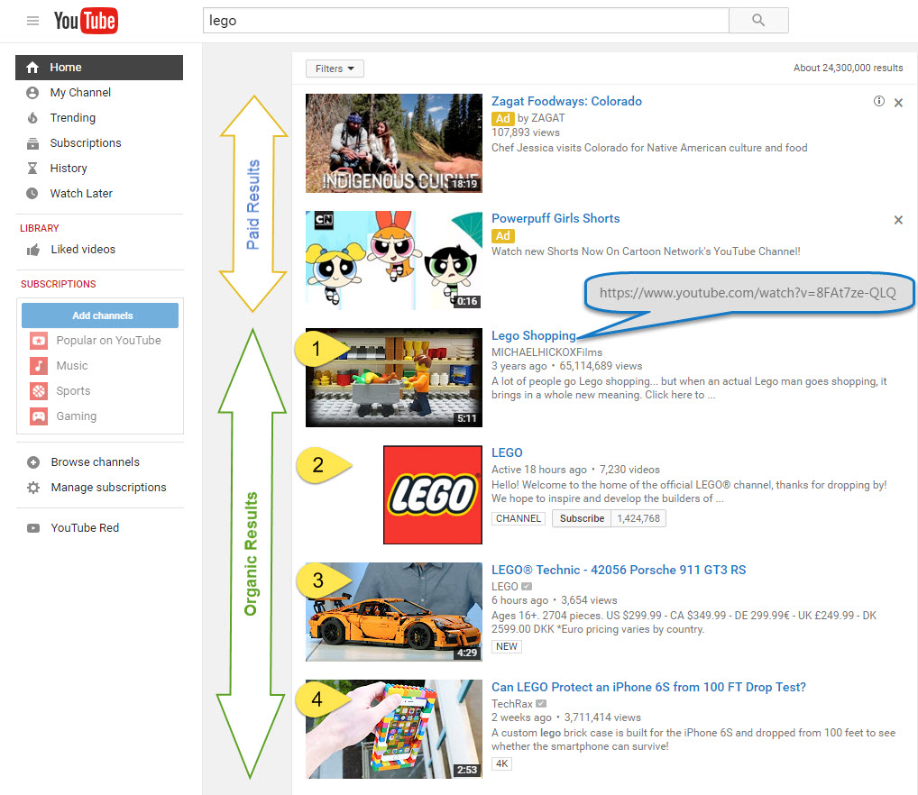Dismiss the Powerpuff Girls Shorts ad
The image size is (918, 795).
tap(898, 220)
